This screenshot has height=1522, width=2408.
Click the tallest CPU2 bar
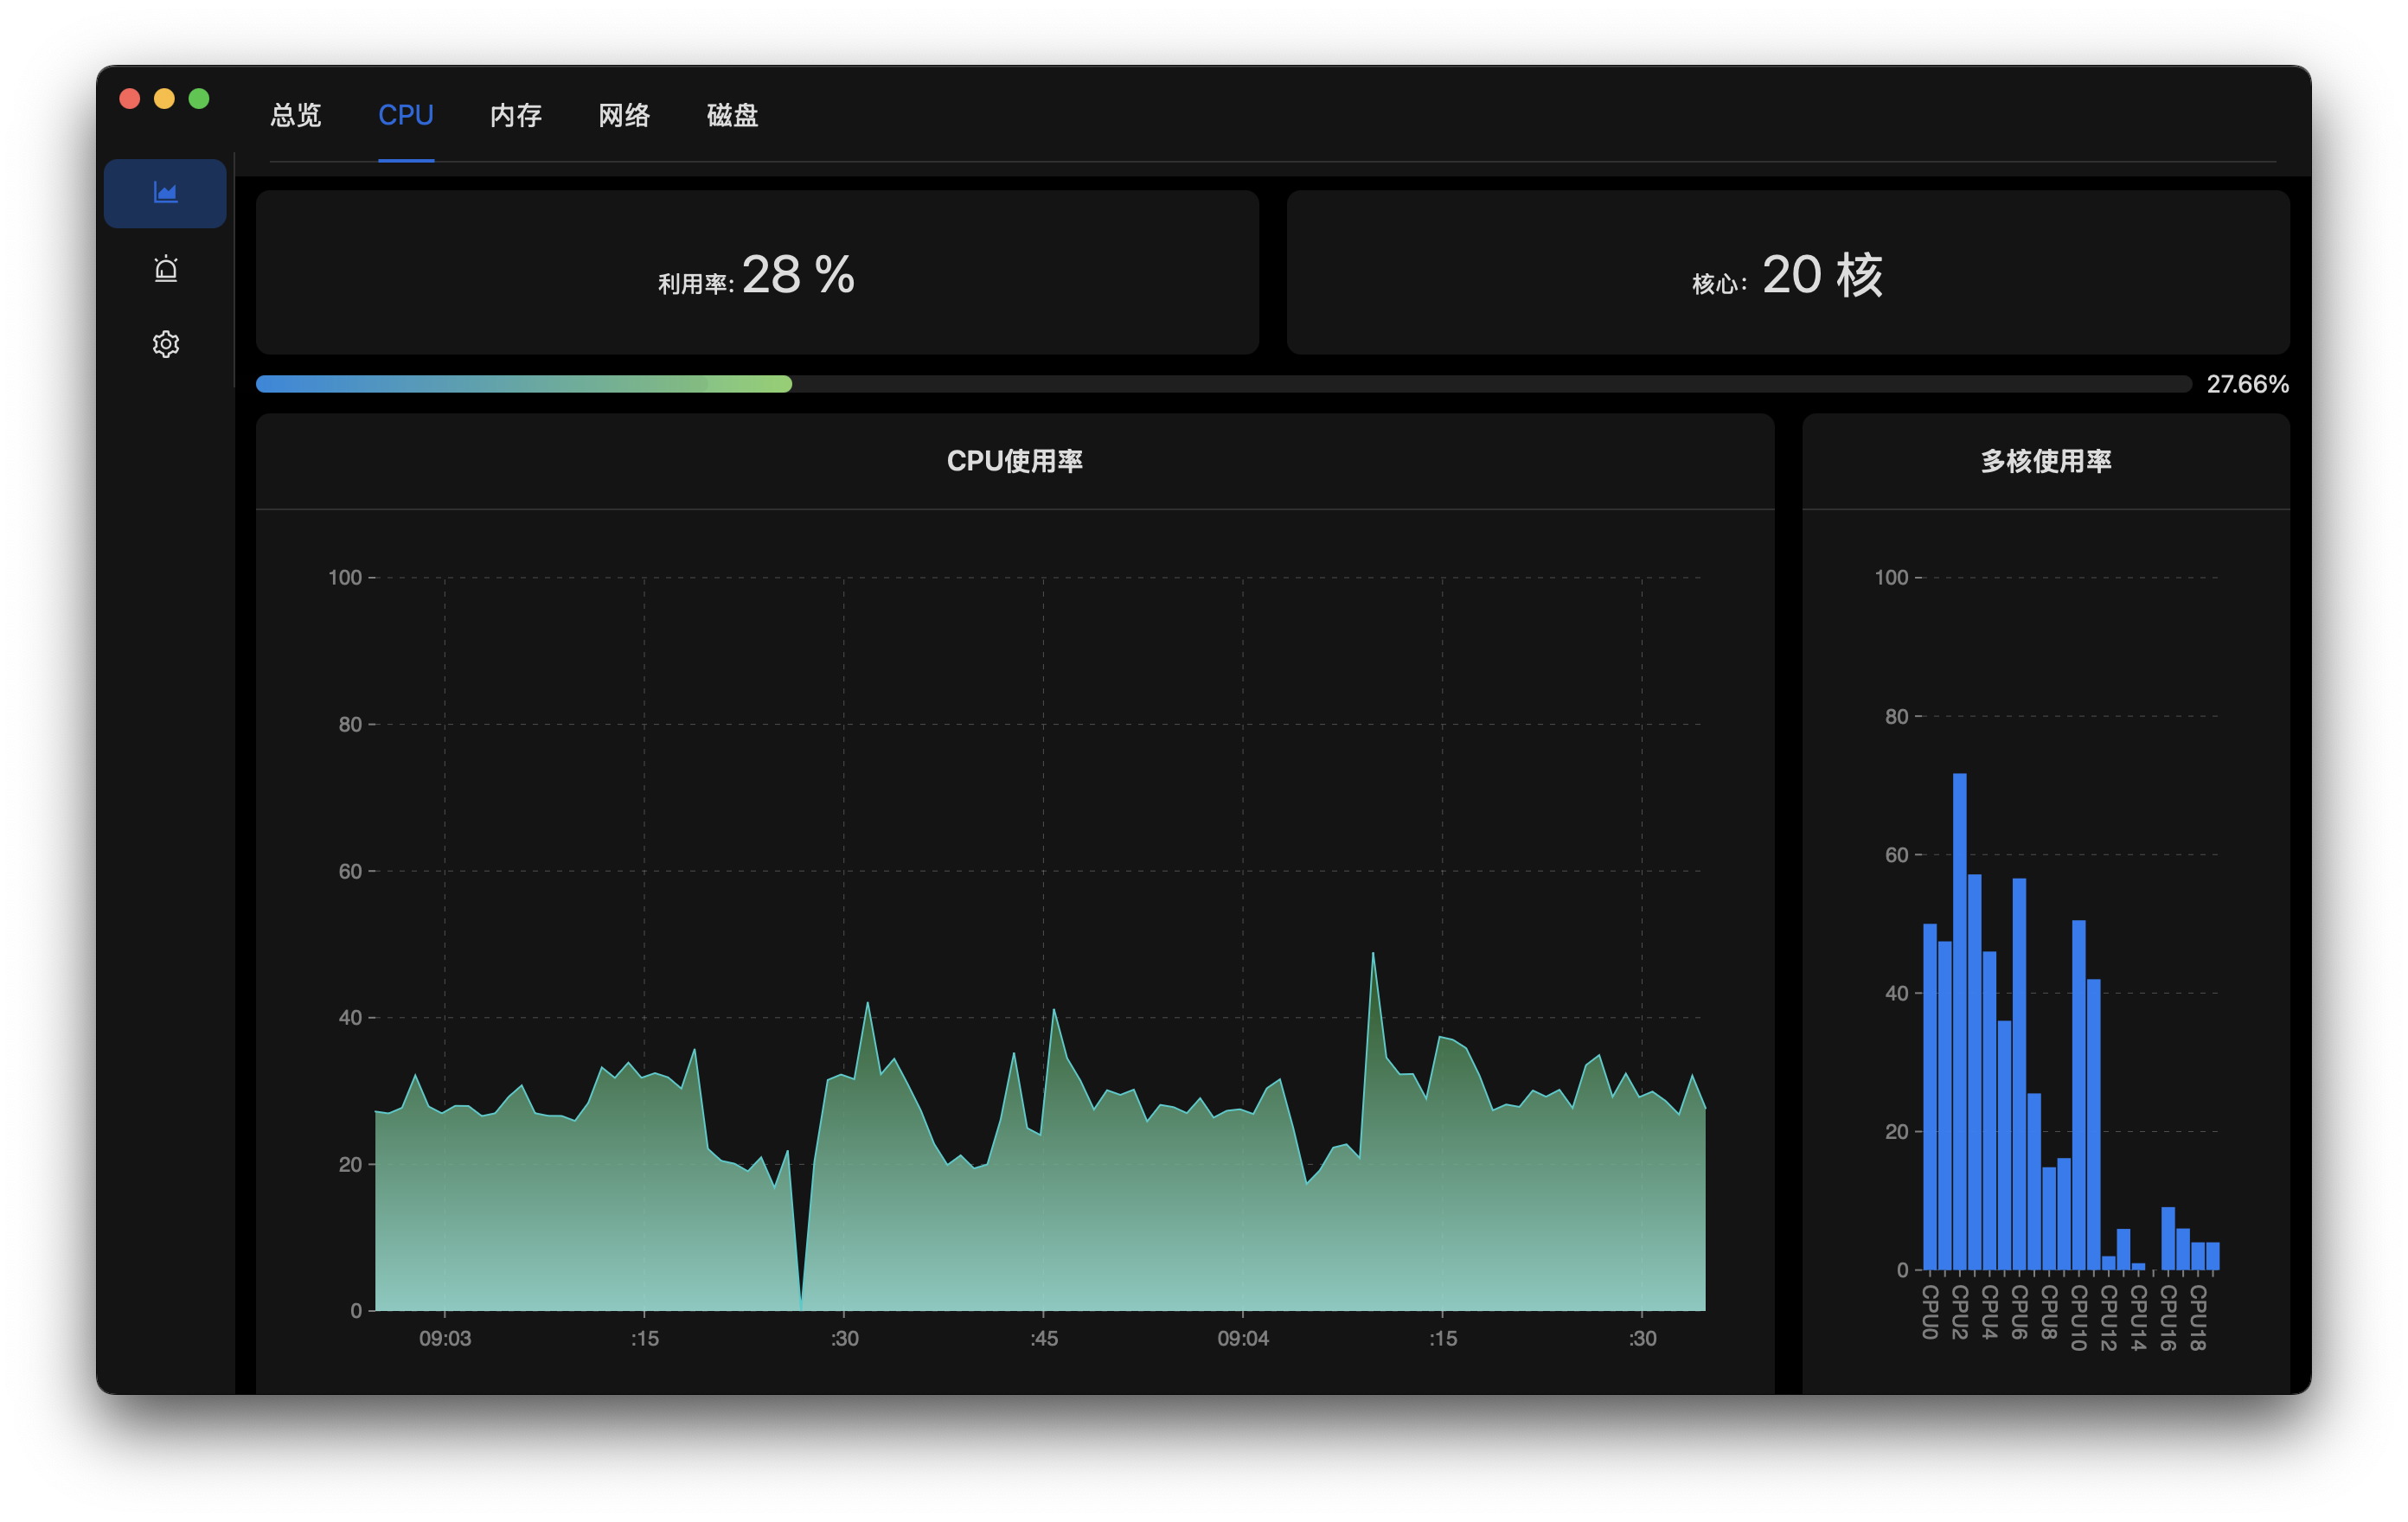1959,1020
